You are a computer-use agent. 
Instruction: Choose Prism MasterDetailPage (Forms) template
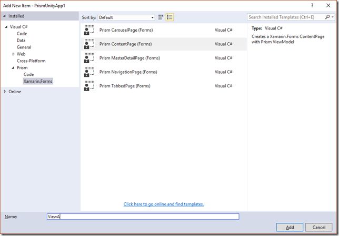pyautogui.click(x=164, y=58)
